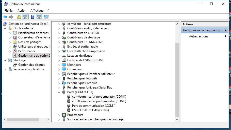Screen dimensions: 231x130
Task: Click the Up one level folder icon
Action: click(19, 17)
